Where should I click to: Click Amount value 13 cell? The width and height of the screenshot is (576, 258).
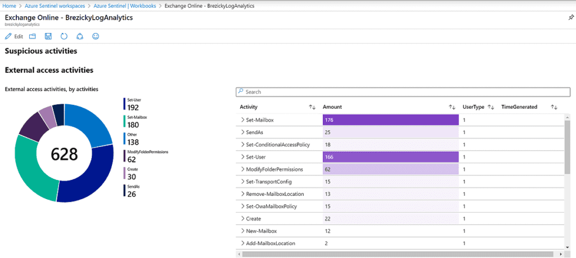328,193
